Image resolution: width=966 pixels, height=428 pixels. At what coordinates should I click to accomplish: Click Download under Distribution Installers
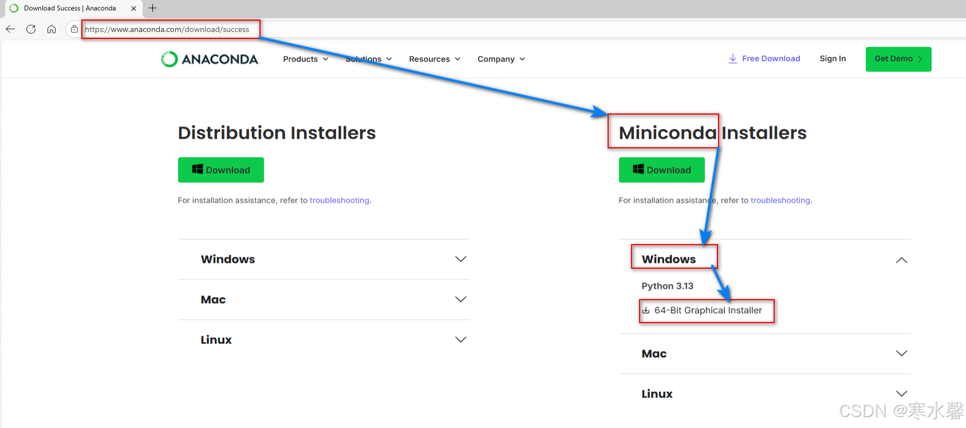(221, 170)
